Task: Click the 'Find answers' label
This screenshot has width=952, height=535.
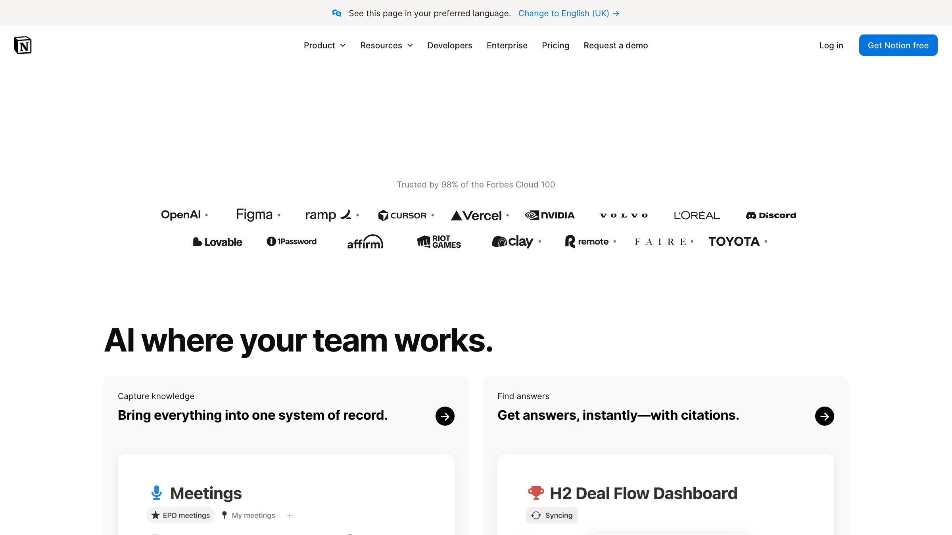Action: click(523, 396)
